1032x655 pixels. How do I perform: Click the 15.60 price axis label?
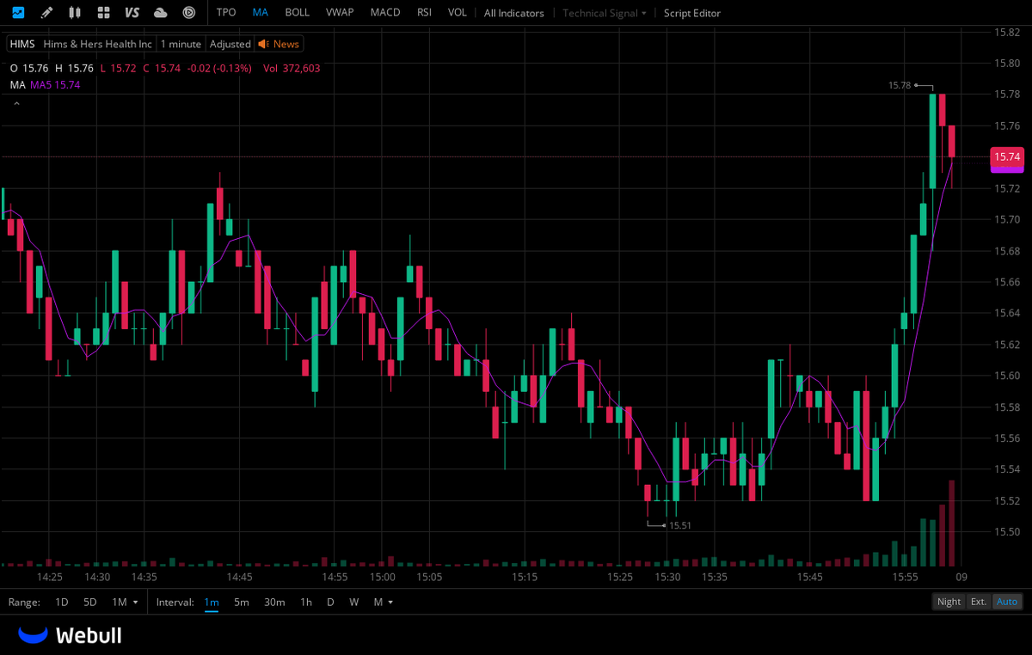1007,376
